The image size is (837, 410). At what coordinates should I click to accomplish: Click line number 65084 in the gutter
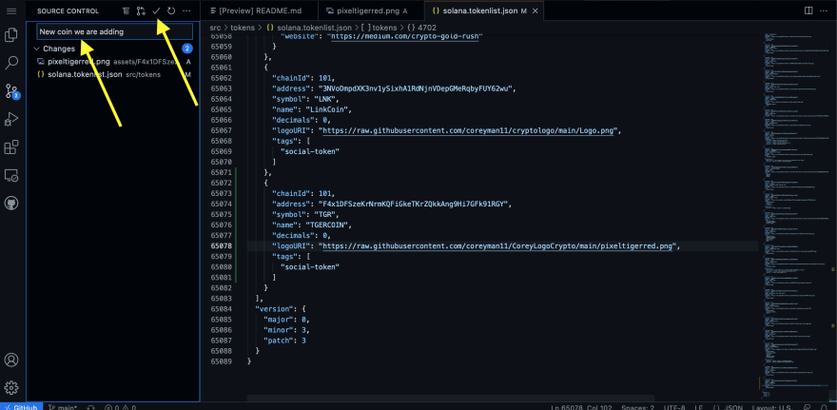pyautogui.click(x=221, y=308)
